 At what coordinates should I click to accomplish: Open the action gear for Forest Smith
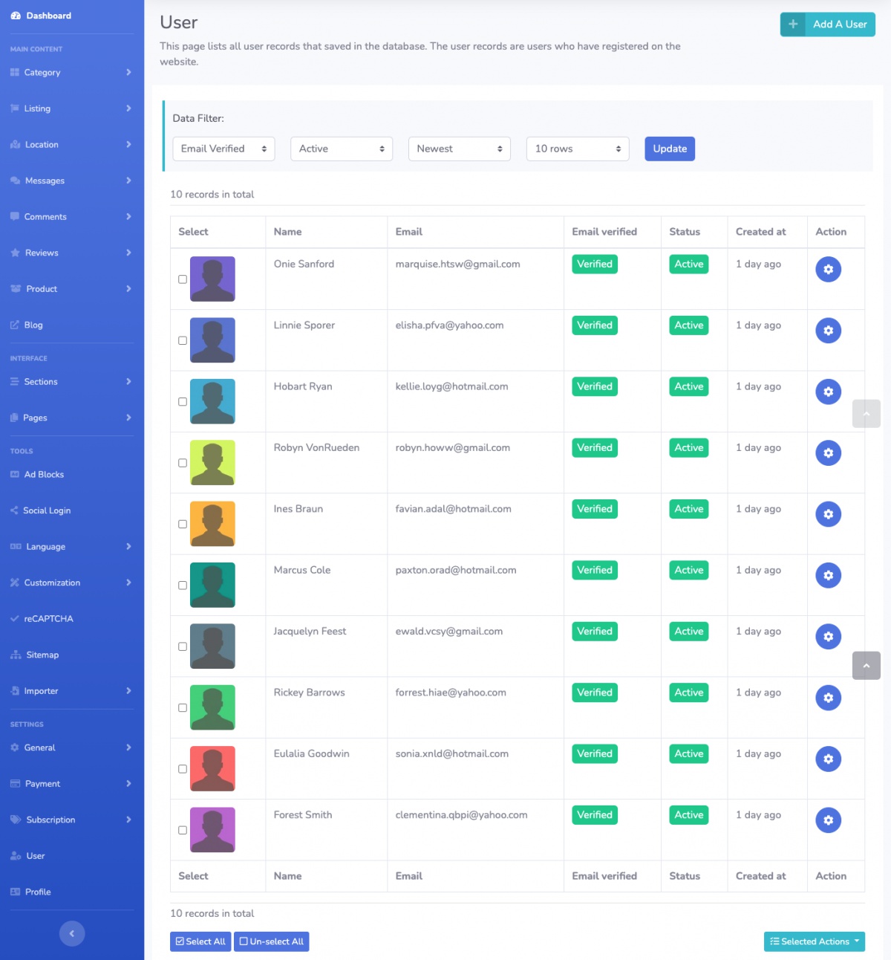click(828, 820)
